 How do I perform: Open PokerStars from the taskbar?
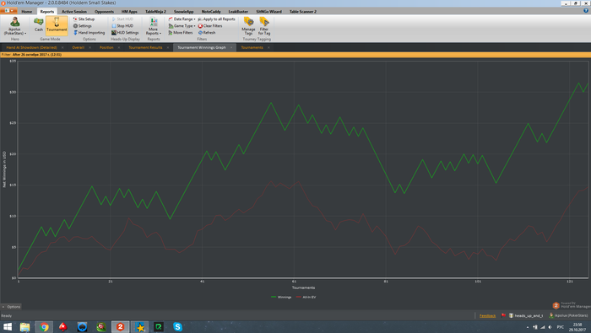[63, 327]
